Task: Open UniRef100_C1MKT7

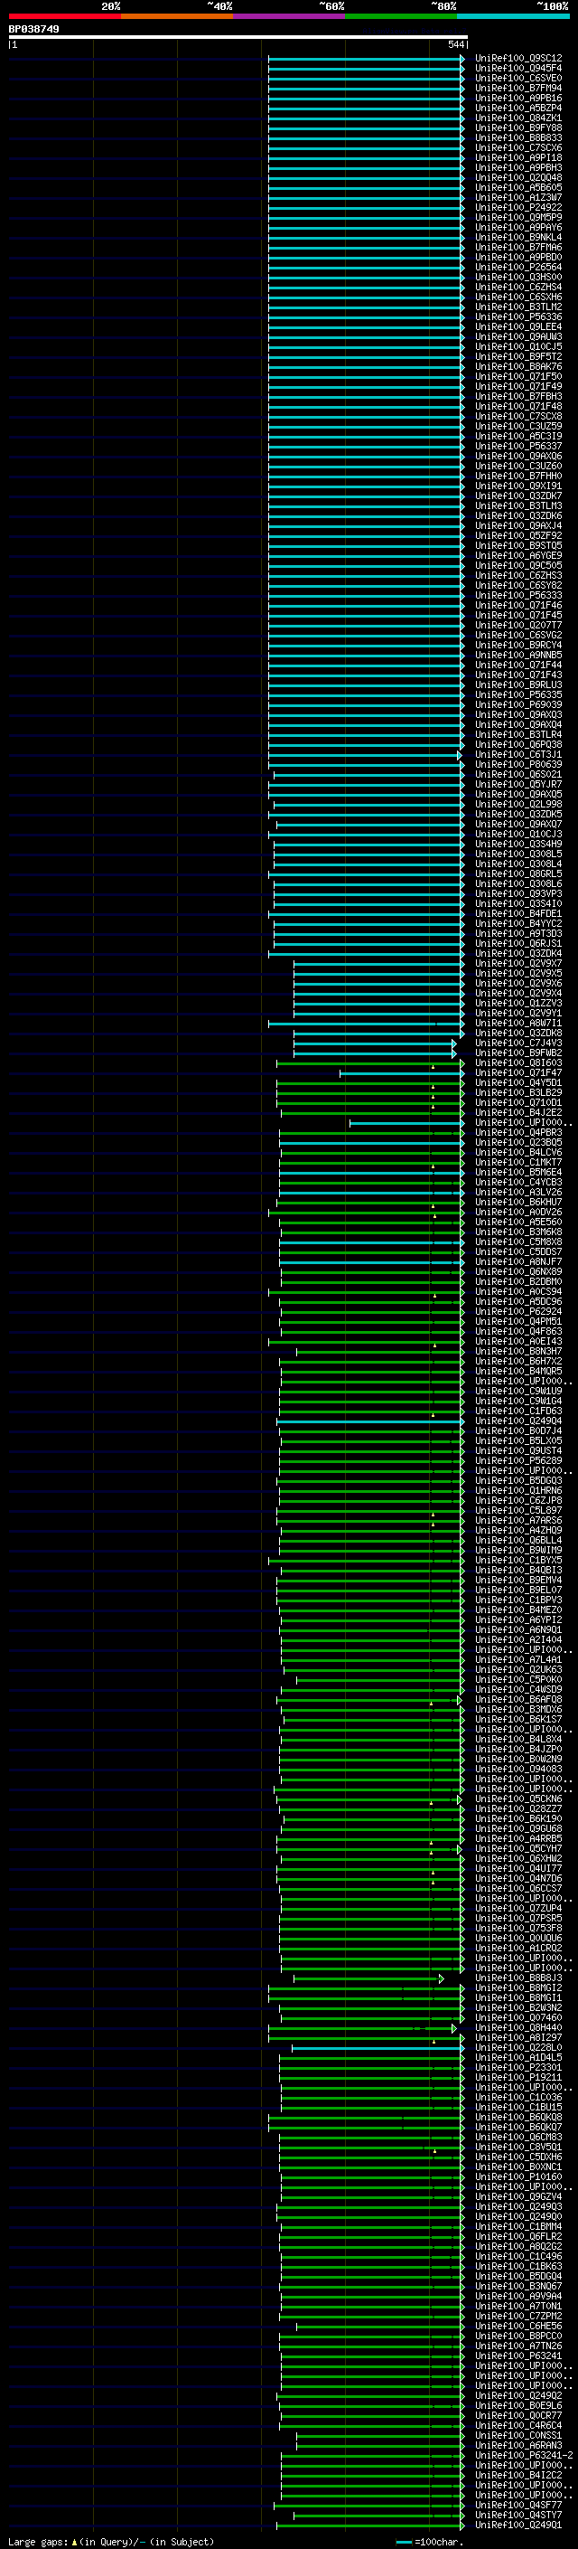Action: point(517,1162)
